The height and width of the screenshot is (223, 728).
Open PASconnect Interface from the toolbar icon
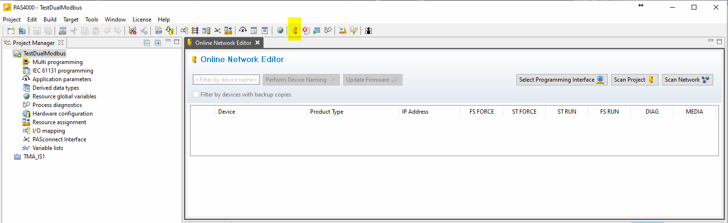pyautogui.click(x=217, y=31)
